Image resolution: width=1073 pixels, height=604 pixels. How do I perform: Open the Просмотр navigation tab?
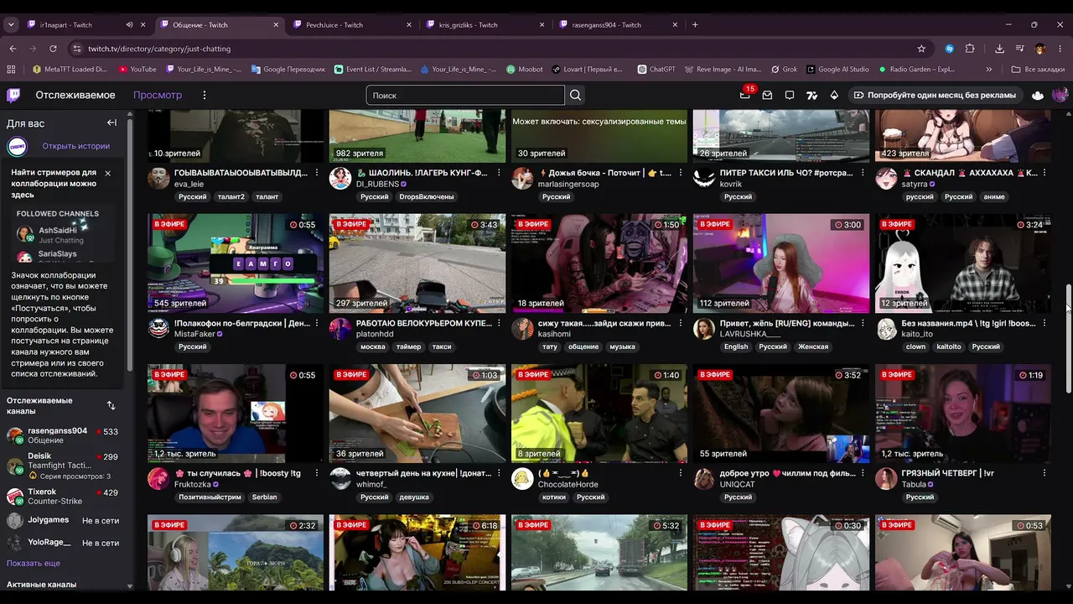[158, 96]
